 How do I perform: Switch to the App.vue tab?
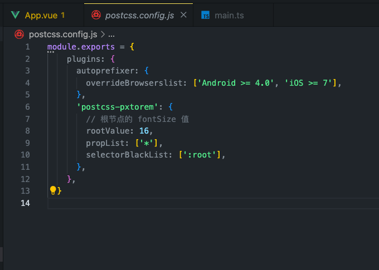pyautogui.click(x=43, y=15)
